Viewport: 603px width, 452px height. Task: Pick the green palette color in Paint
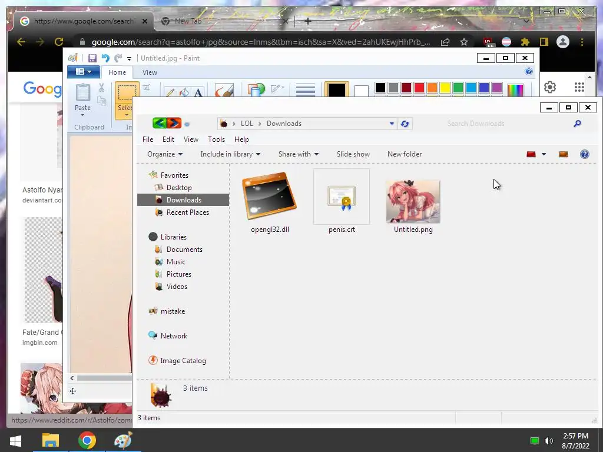458,88
